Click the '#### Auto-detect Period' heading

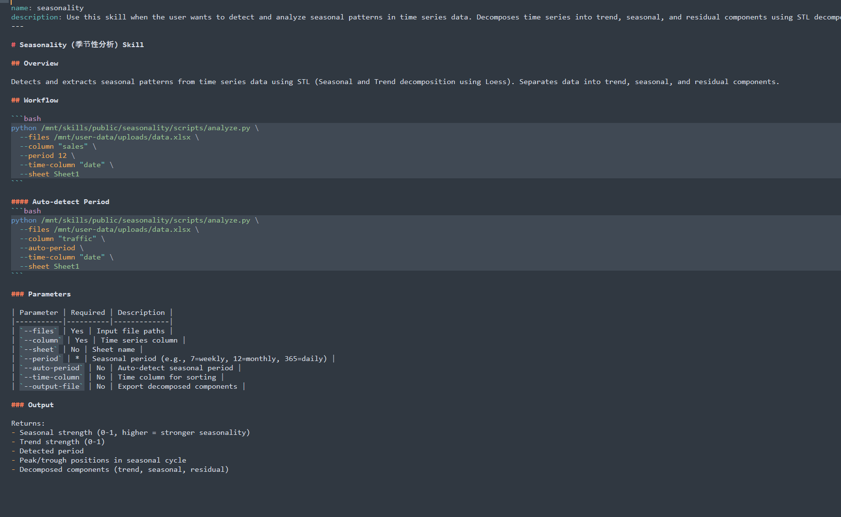60,202
